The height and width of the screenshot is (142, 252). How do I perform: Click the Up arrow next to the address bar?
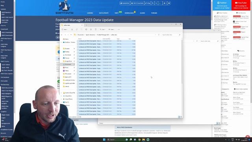[71, 35]
